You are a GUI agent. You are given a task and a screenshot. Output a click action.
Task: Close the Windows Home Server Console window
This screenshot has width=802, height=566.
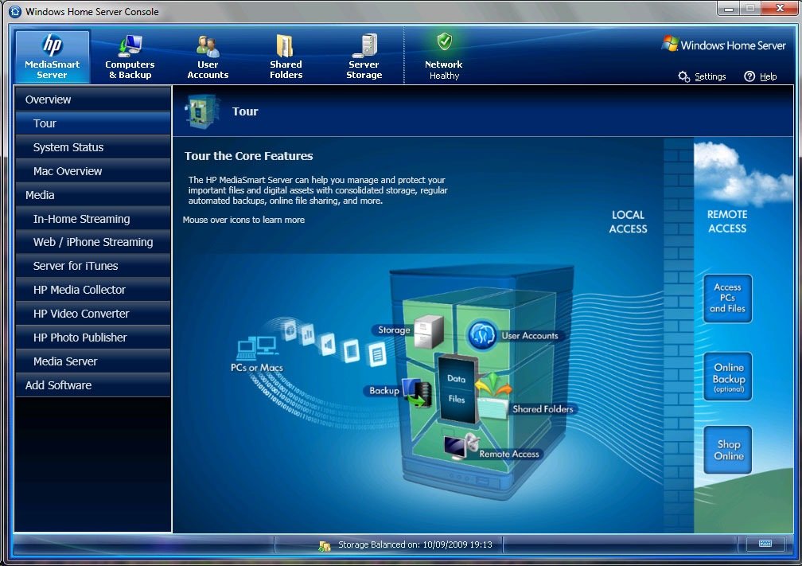pos(780,8)
